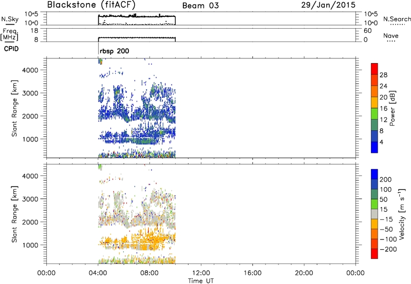Click the 'rbsp 200' CPID text

pos(114,51)
